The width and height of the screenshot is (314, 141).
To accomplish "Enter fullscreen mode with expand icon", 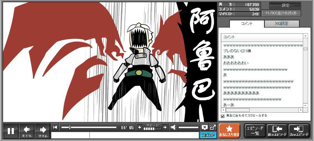I will tap(213, 127).
